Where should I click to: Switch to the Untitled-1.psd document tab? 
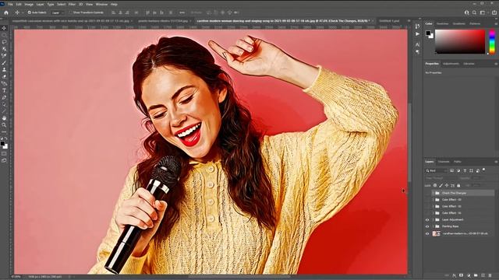point(389,21)
